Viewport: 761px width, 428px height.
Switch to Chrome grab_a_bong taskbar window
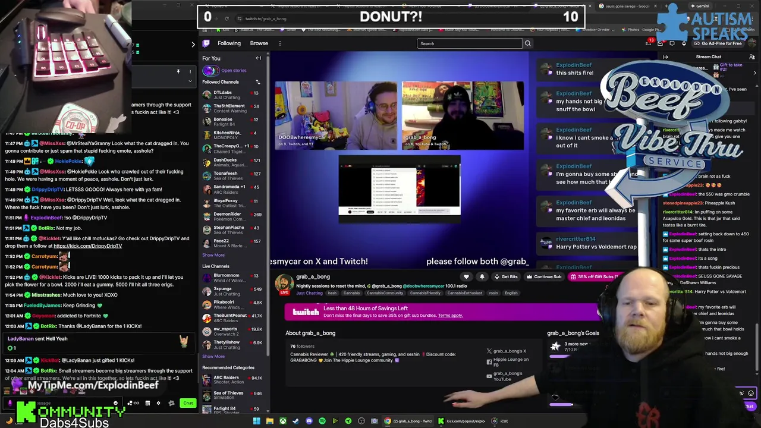(x=409, y=421)
